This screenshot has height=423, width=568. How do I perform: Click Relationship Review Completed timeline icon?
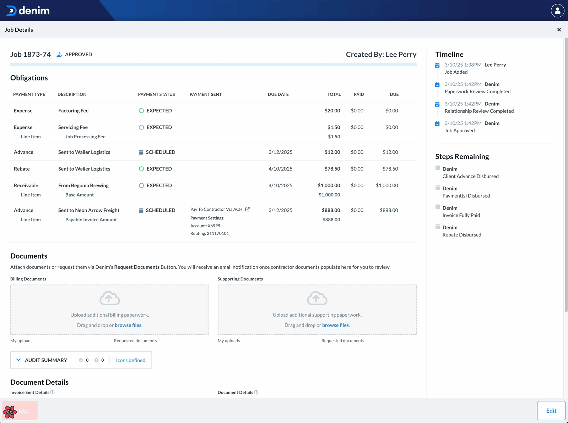coord(437,104)
